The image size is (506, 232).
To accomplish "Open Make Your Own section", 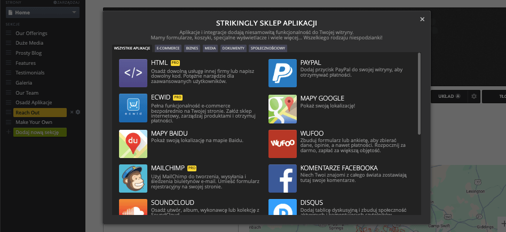I will click(x=34, y=122).
